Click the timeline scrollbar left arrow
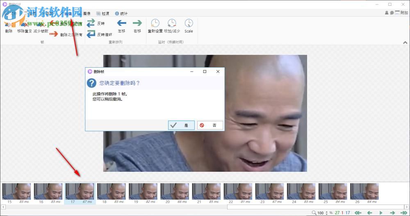 3,207
